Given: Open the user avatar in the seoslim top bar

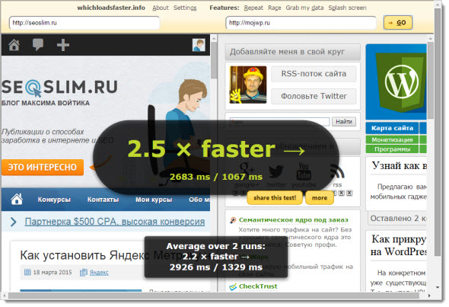Looking at the screenshot, I should pos(199,45).
